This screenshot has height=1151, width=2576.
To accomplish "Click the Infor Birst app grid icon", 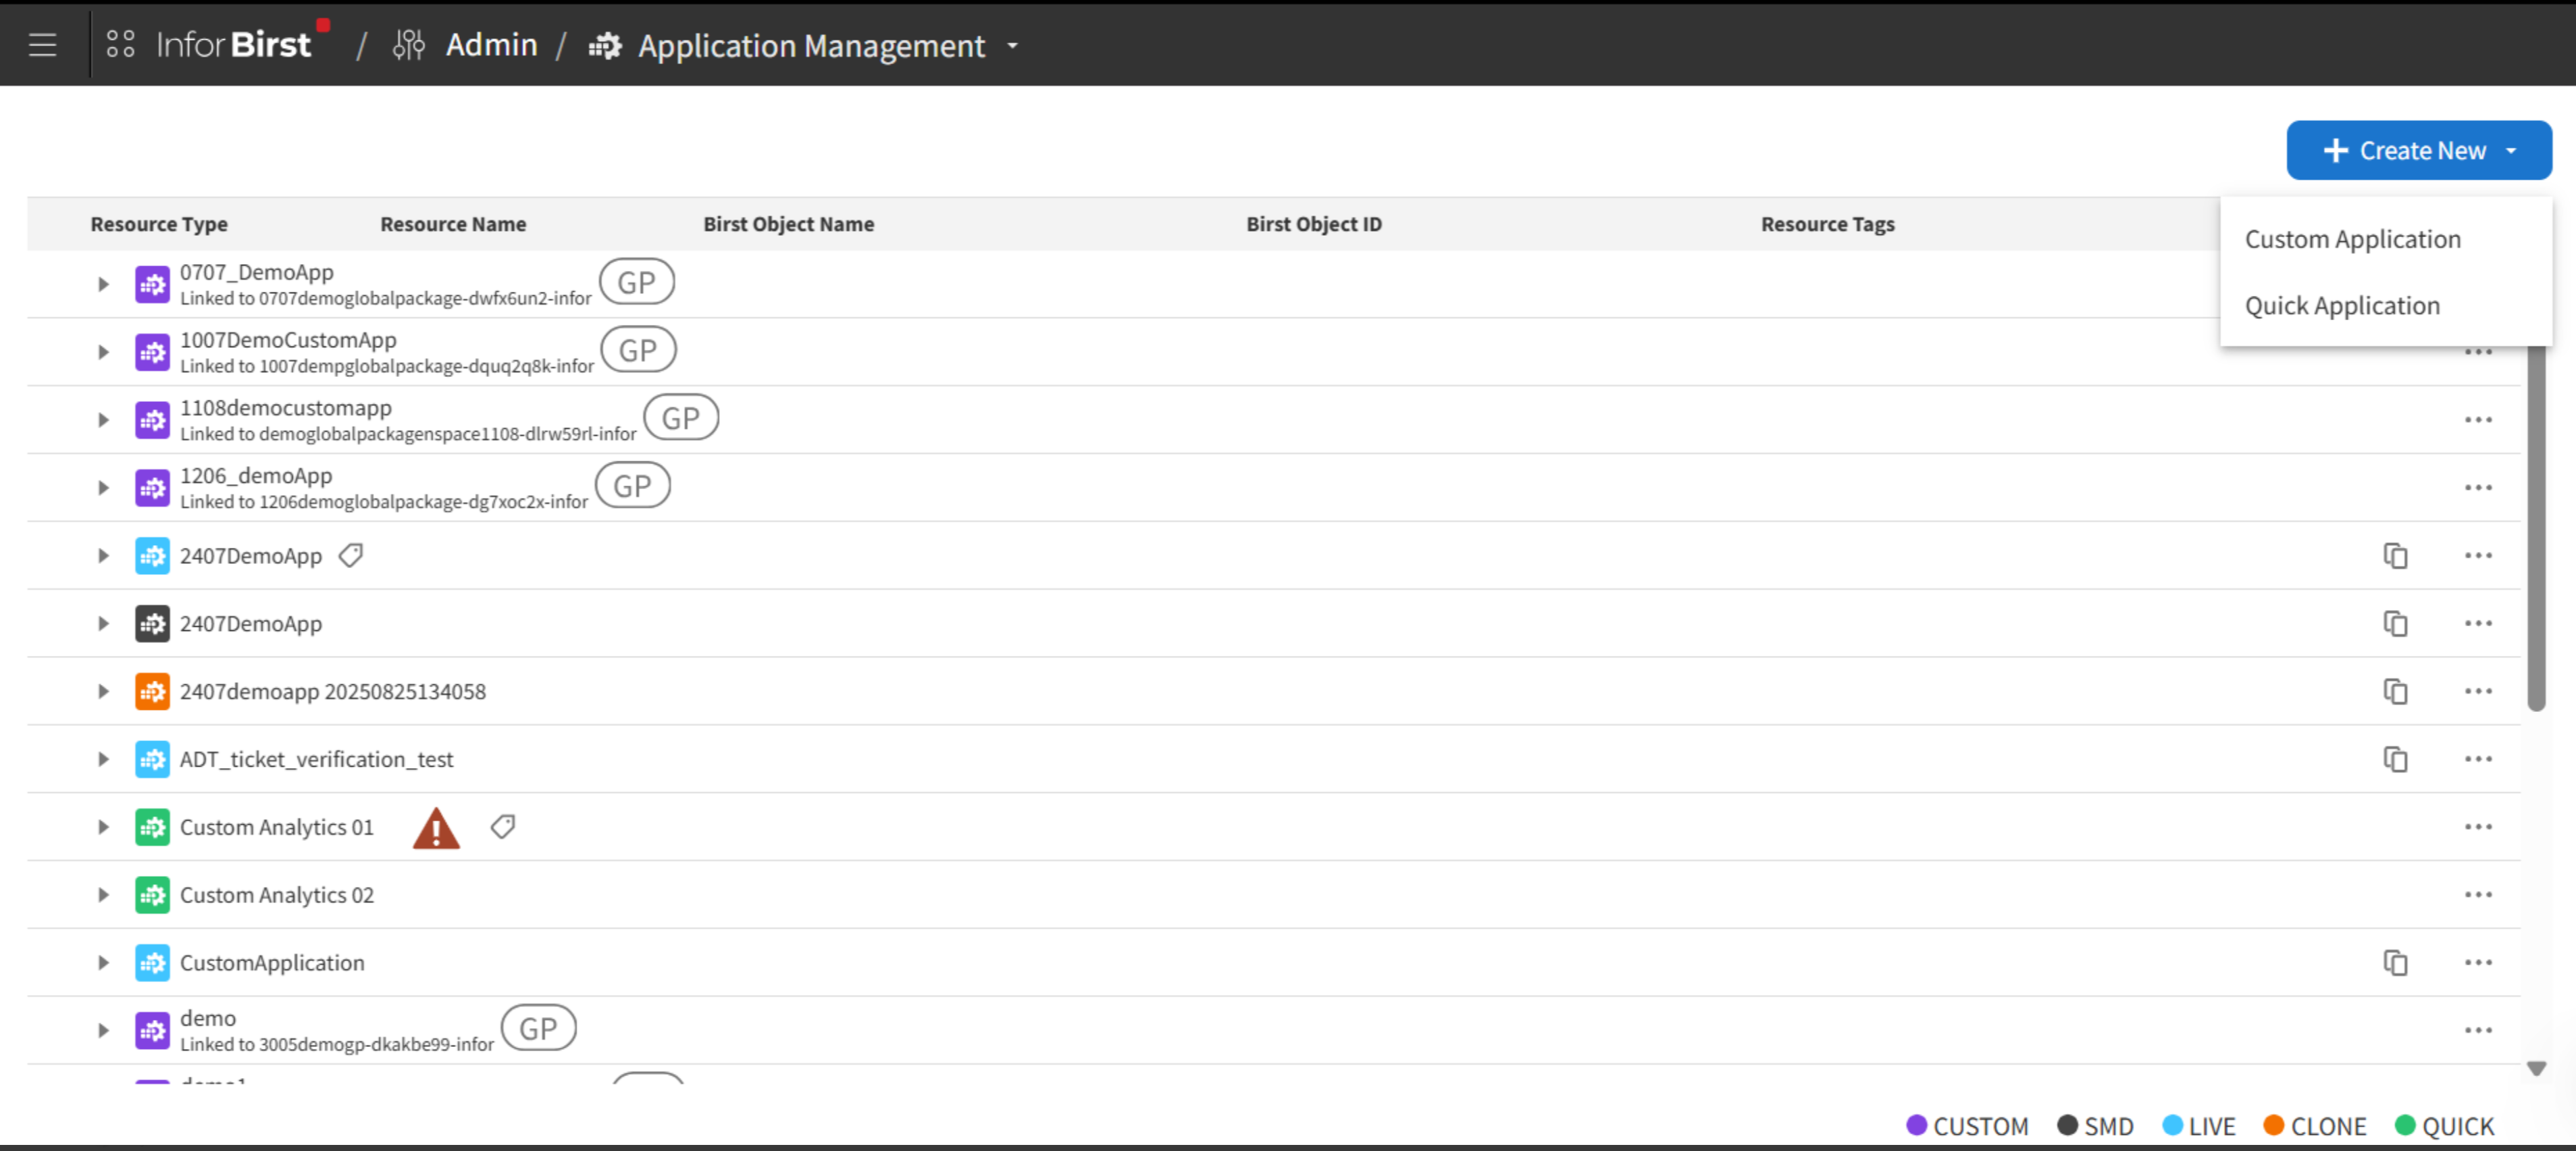I will (x=121, y=44).
